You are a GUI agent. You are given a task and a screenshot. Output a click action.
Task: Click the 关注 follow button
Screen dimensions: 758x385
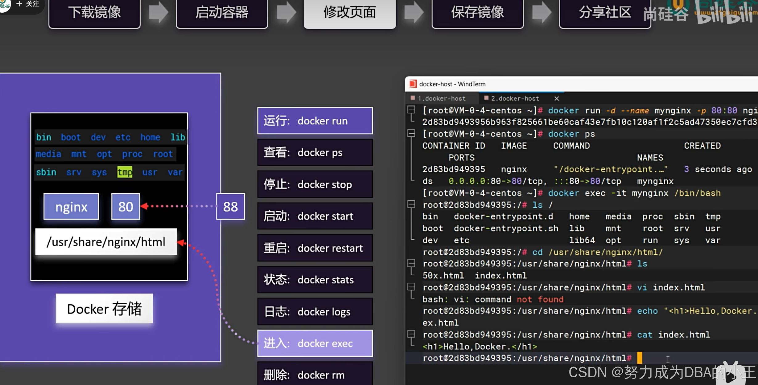28,4
